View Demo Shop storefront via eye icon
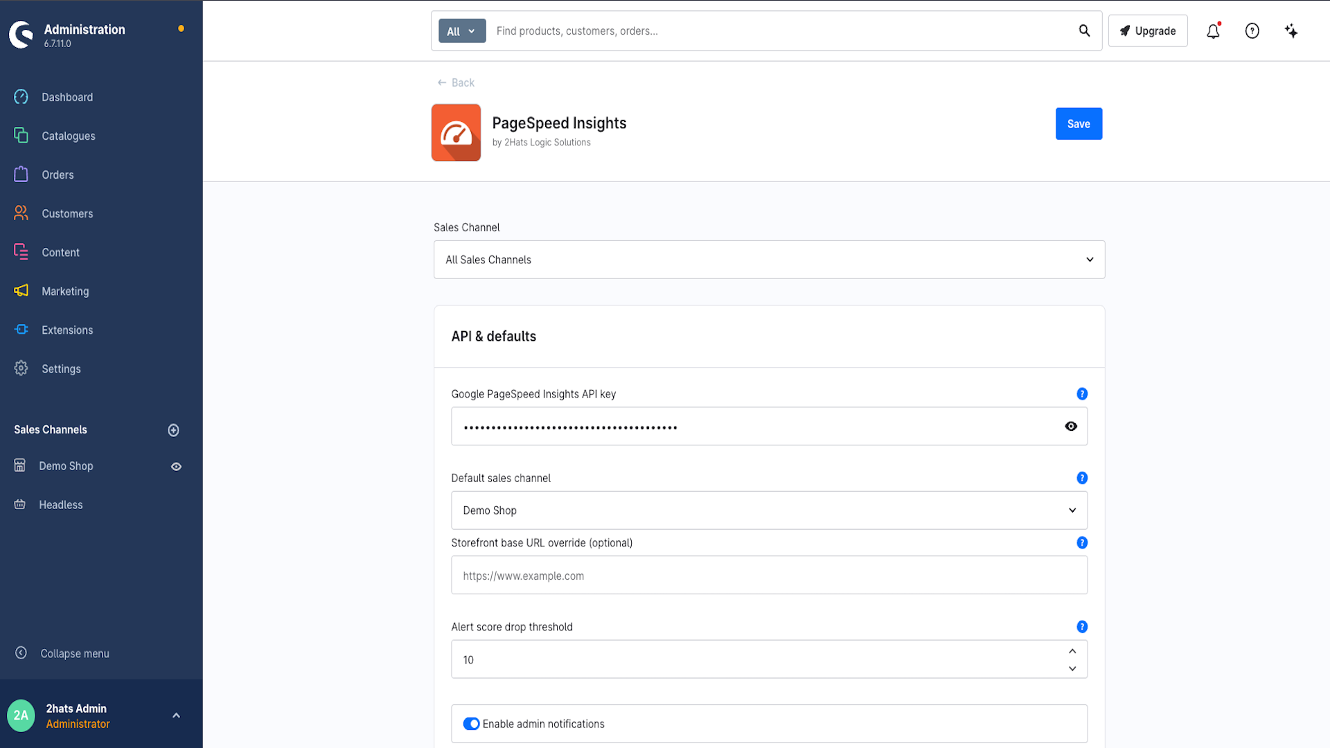Viewport: 1330px width, 748px height. (177, 467)
